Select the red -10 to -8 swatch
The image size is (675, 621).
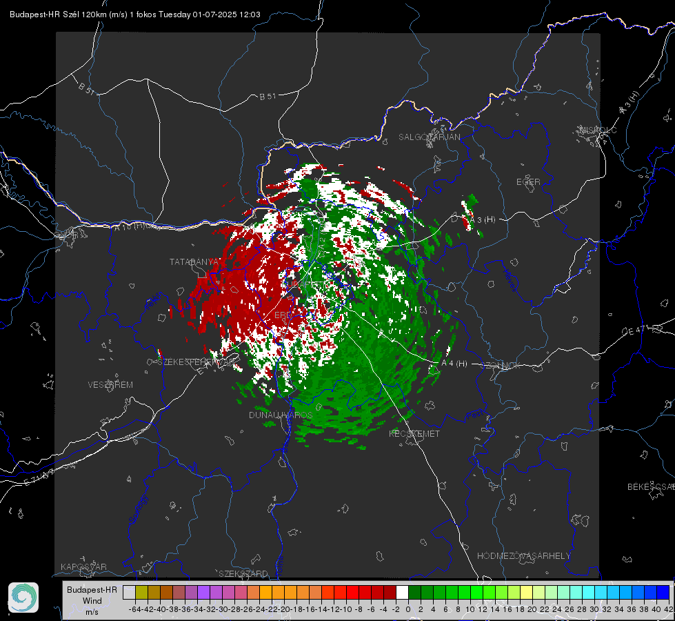coord(352,592)
